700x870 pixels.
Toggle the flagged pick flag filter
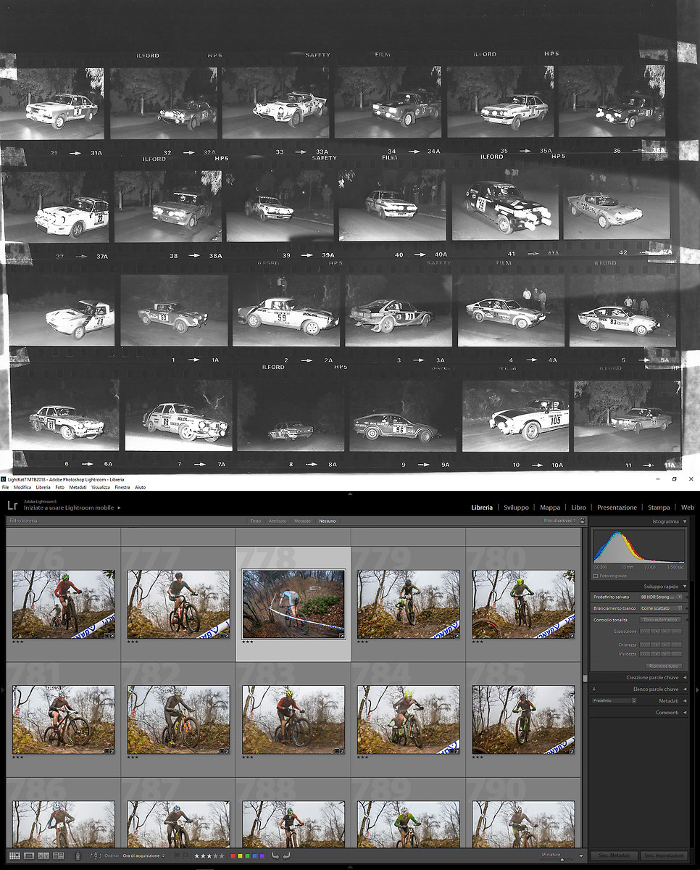176,856
